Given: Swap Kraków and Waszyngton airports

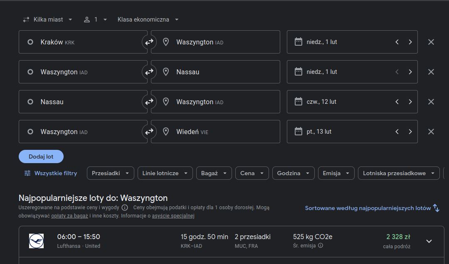Looking at the screenshot, I should 149,42.
